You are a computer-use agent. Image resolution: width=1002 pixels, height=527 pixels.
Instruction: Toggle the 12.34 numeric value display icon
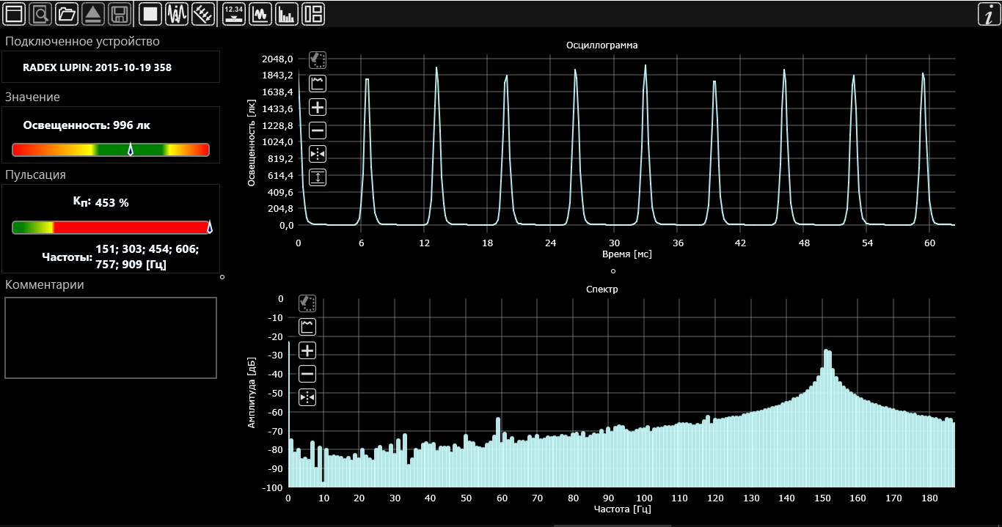pyautogui.click(x=234, y=13)
